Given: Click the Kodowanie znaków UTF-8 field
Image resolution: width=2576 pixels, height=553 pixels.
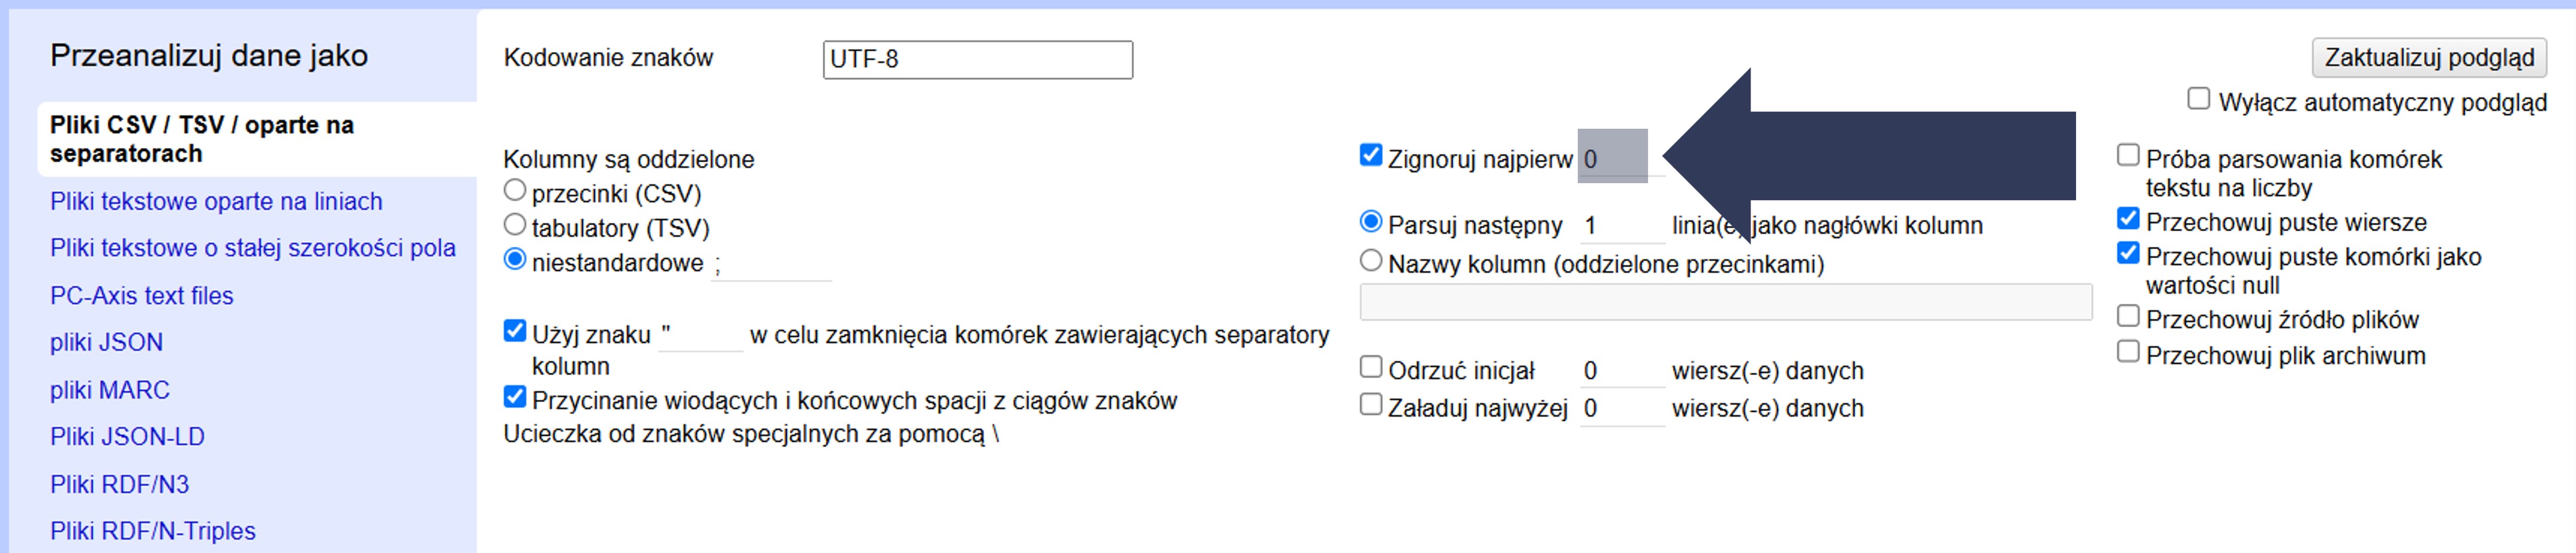Looking at the screenshot, I should 977,60.
